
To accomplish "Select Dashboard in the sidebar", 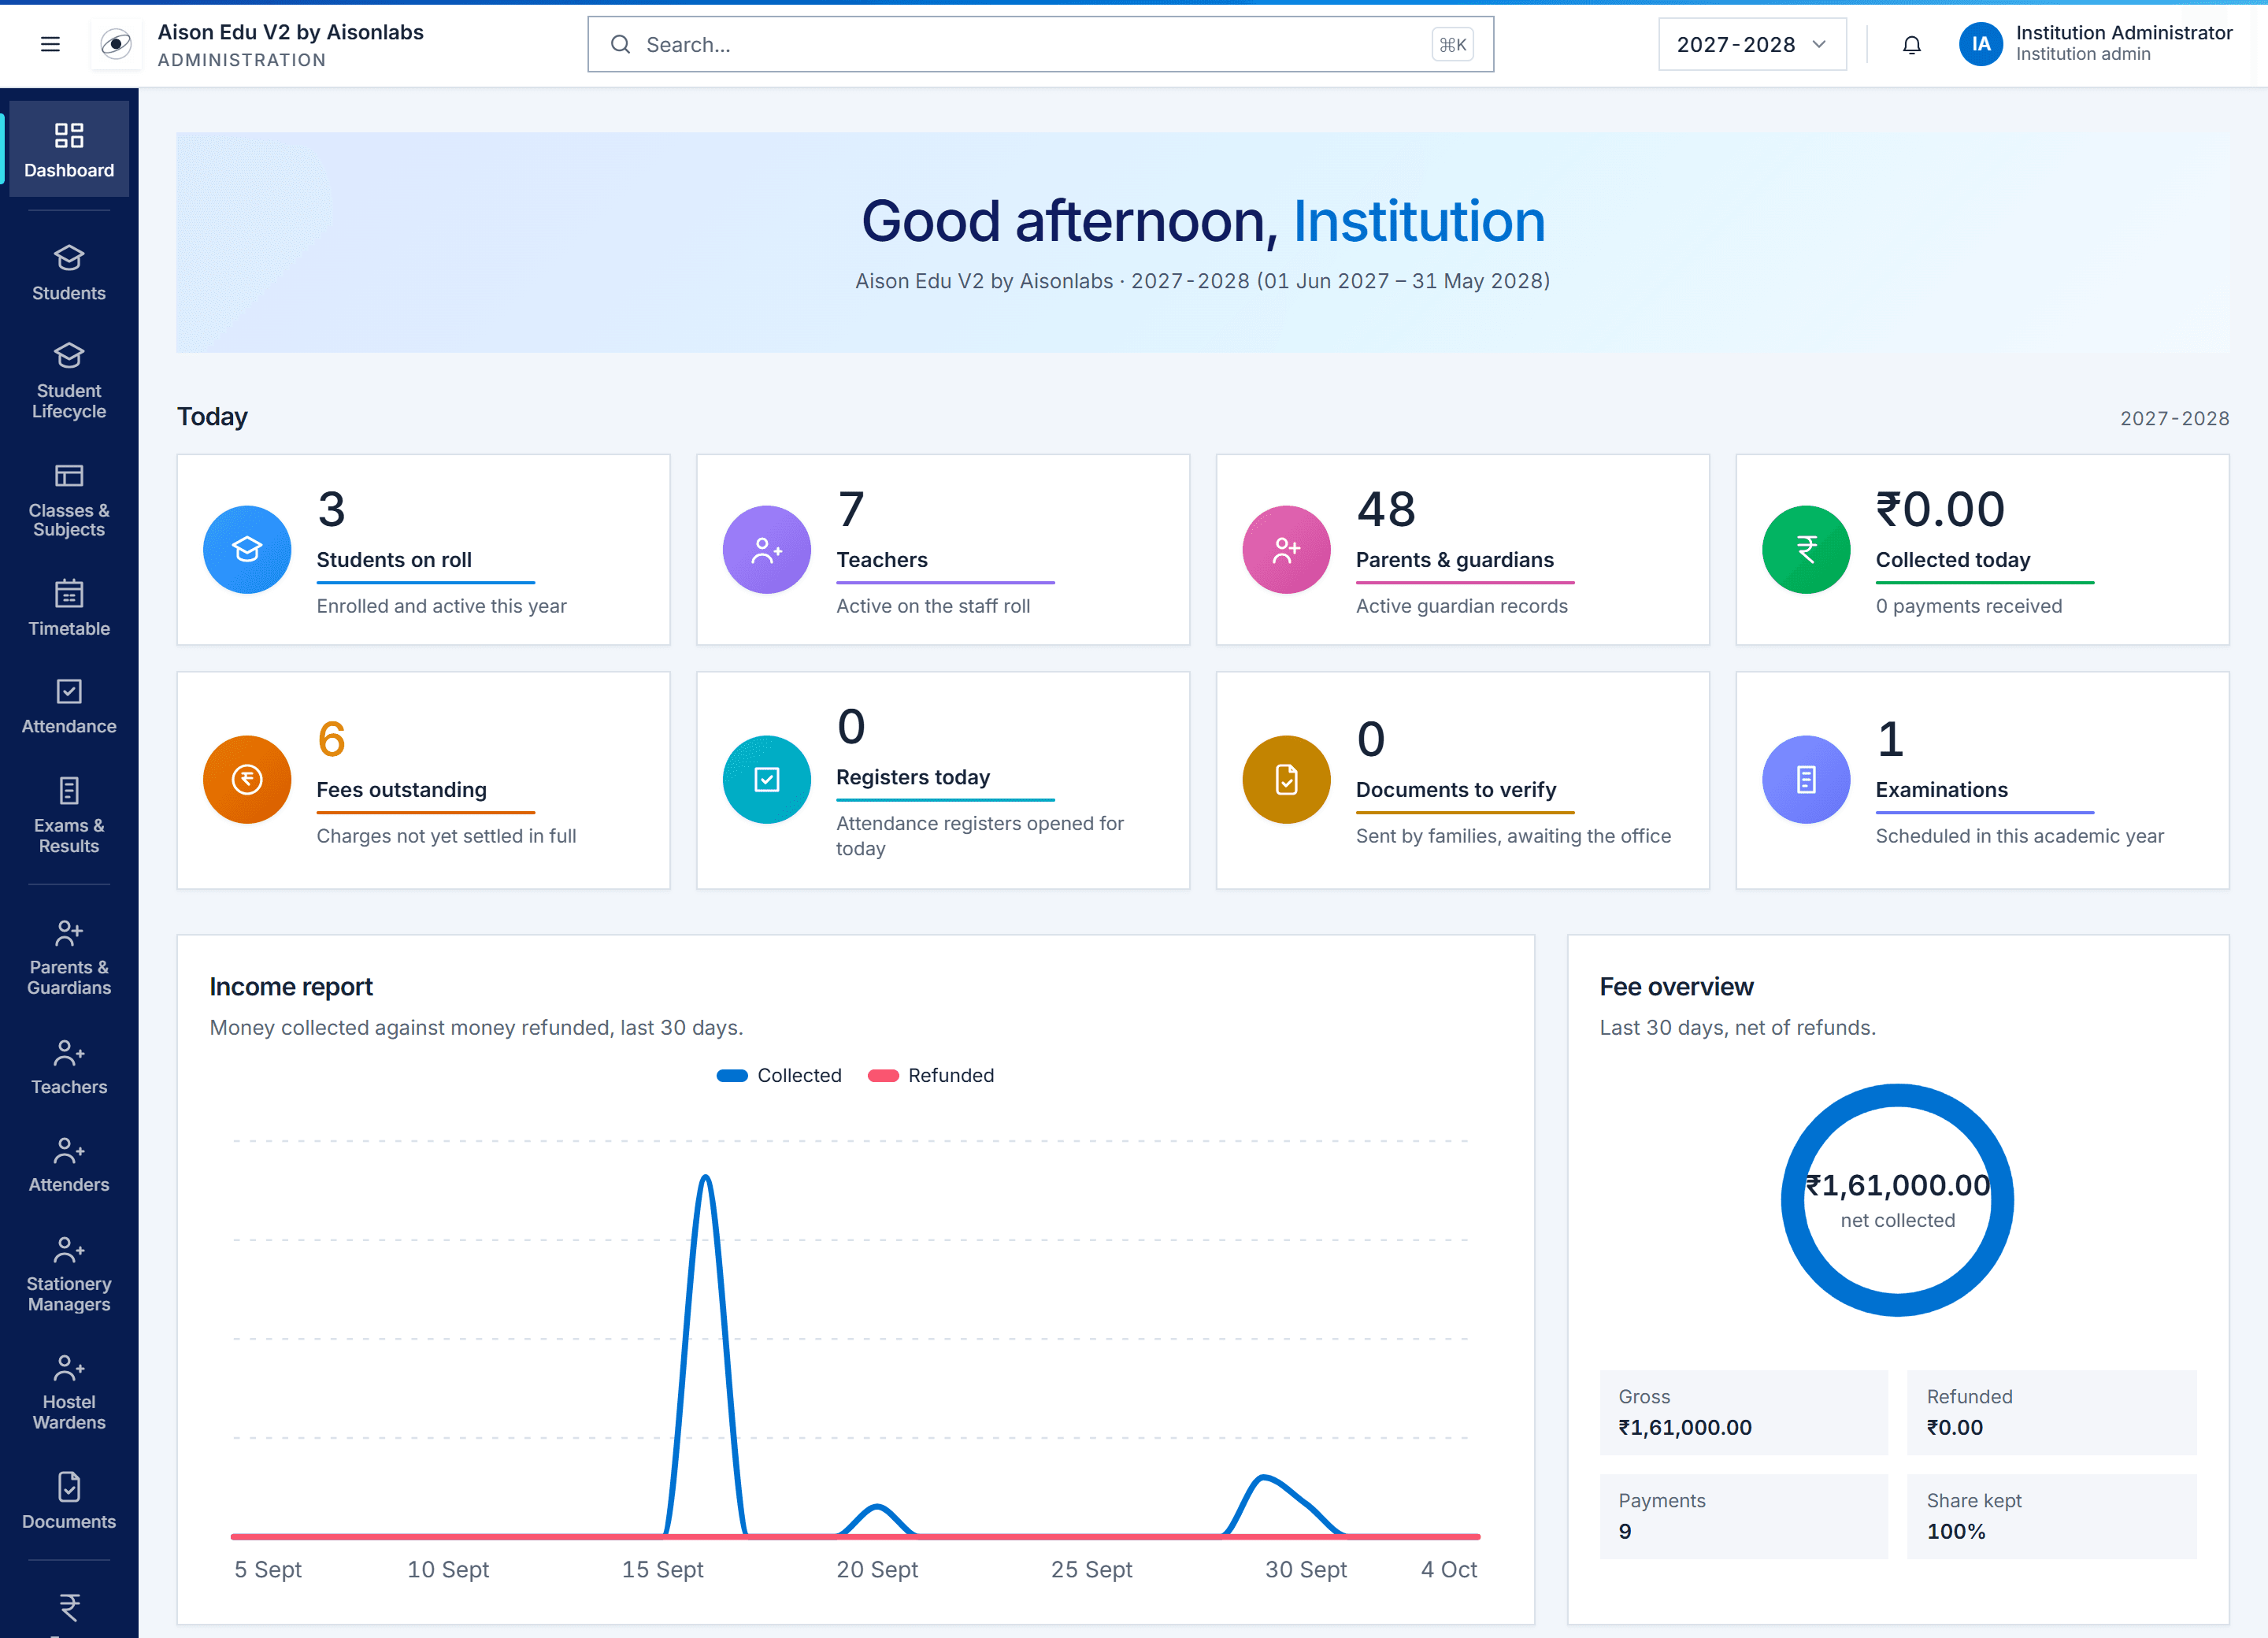I will pos(69,149).
